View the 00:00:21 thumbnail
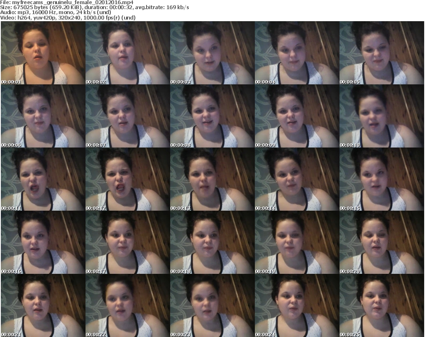The width and height of the screenshot is (425, 337). tap(43, 305)
